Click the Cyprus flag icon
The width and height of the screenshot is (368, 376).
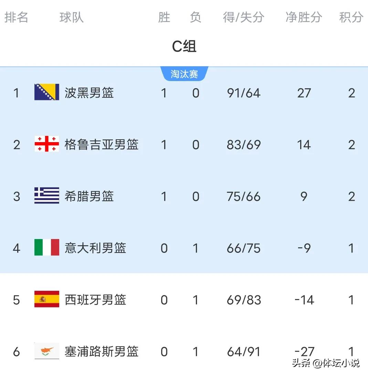tap(47, 351)
